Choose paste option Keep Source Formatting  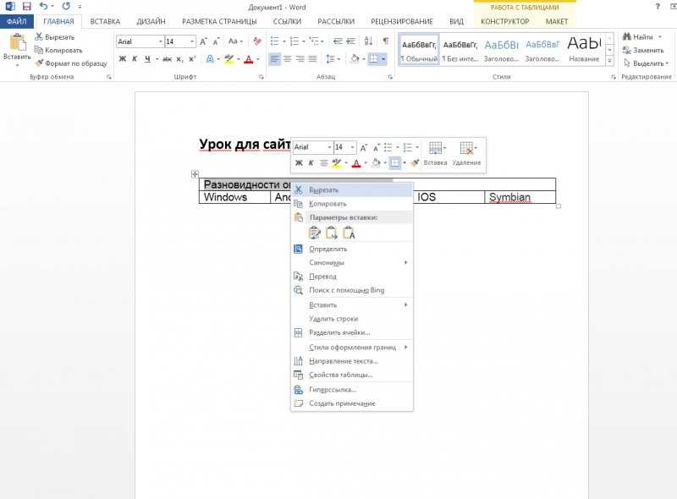[315, 233]
